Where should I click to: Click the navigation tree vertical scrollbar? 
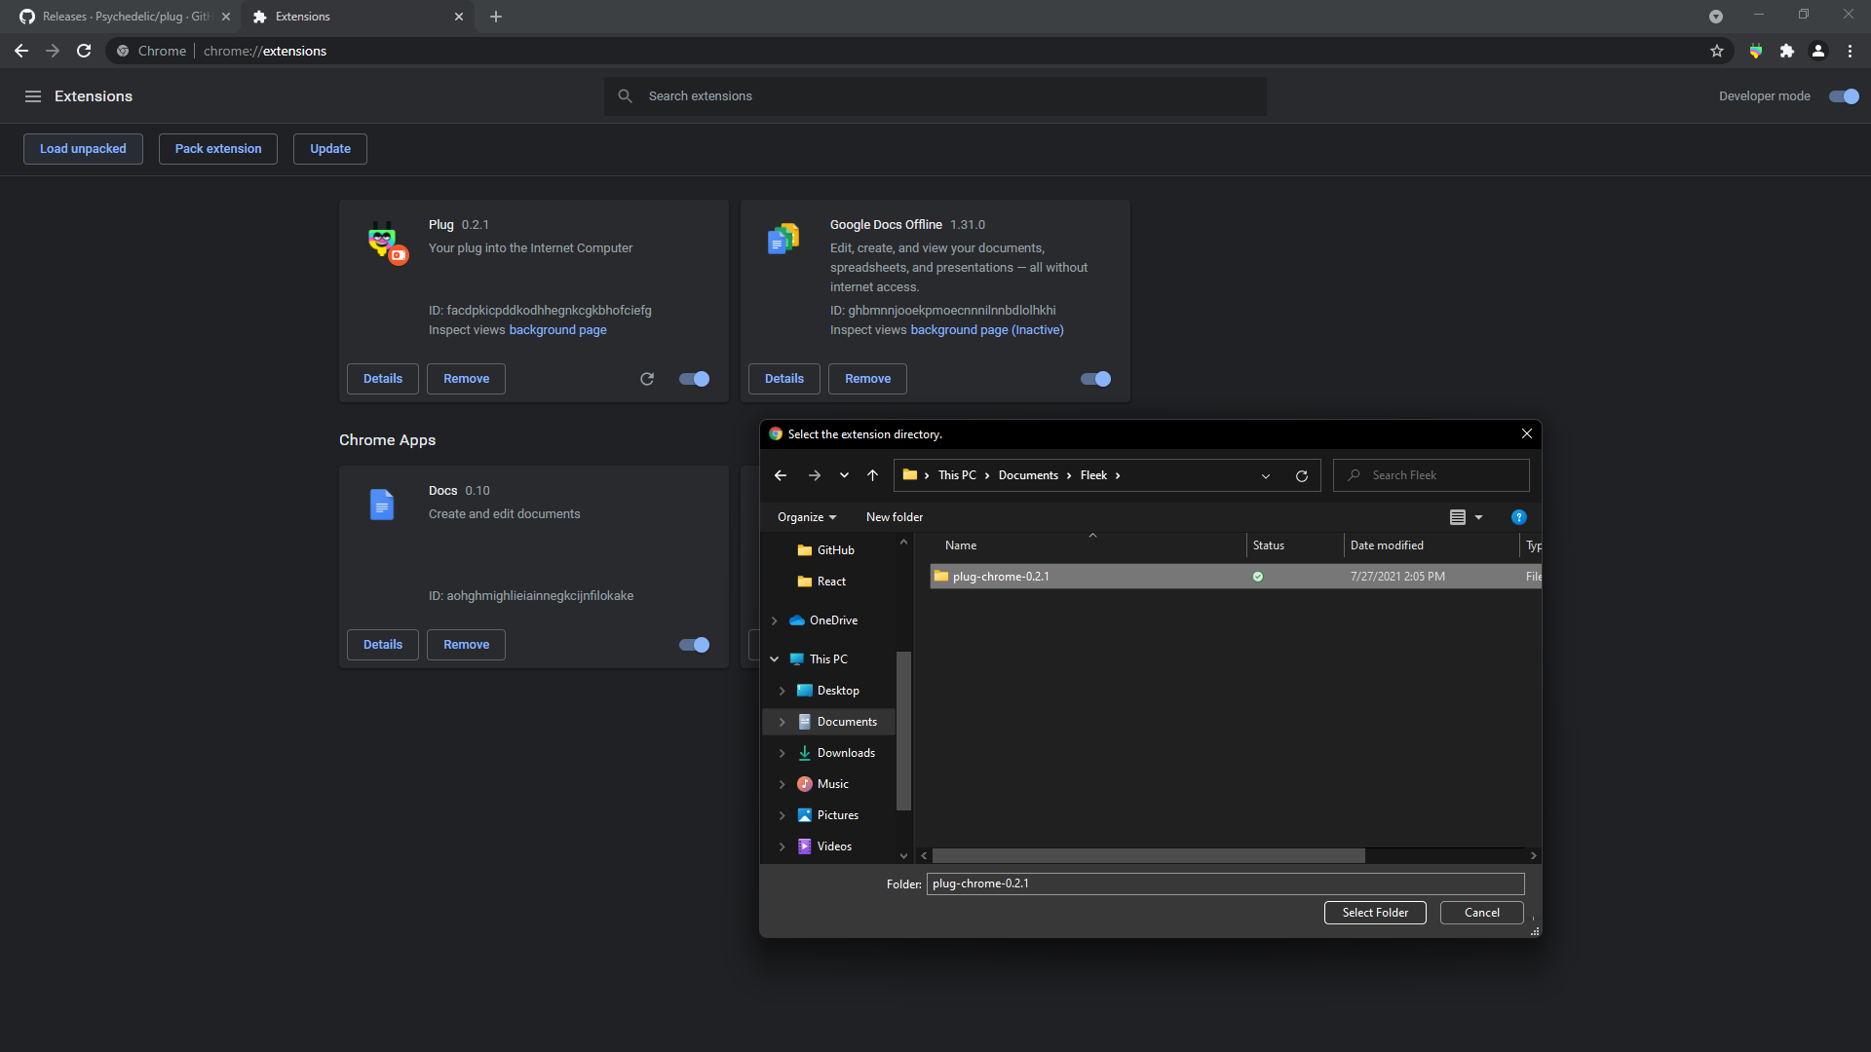[903, 731]
